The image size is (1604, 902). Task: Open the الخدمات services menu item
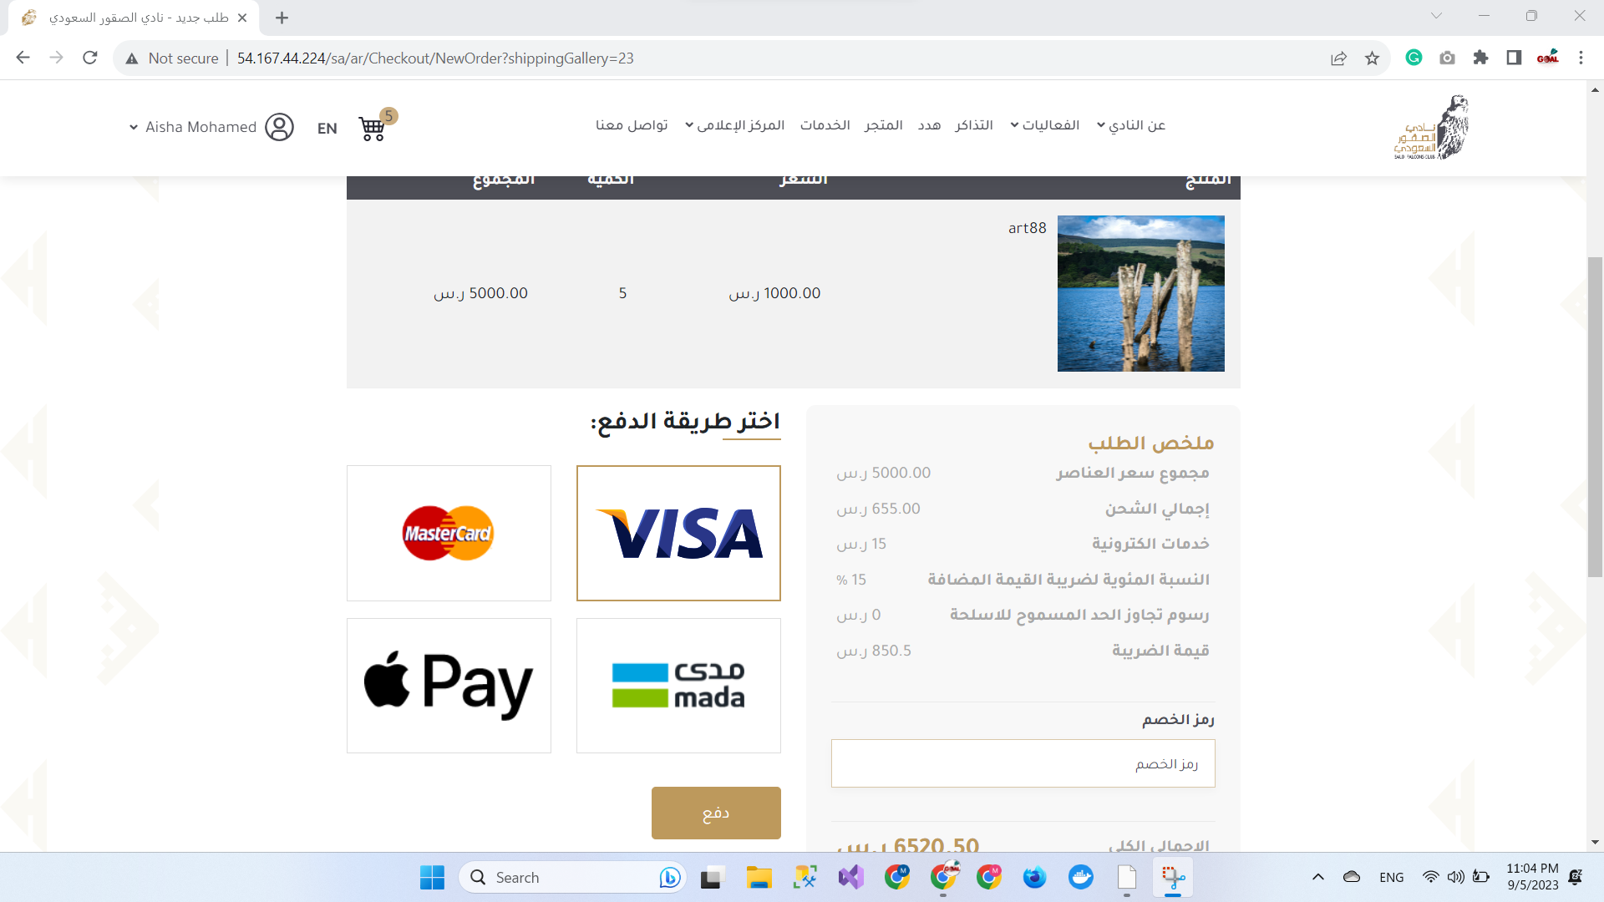click(x=825, y=125)
